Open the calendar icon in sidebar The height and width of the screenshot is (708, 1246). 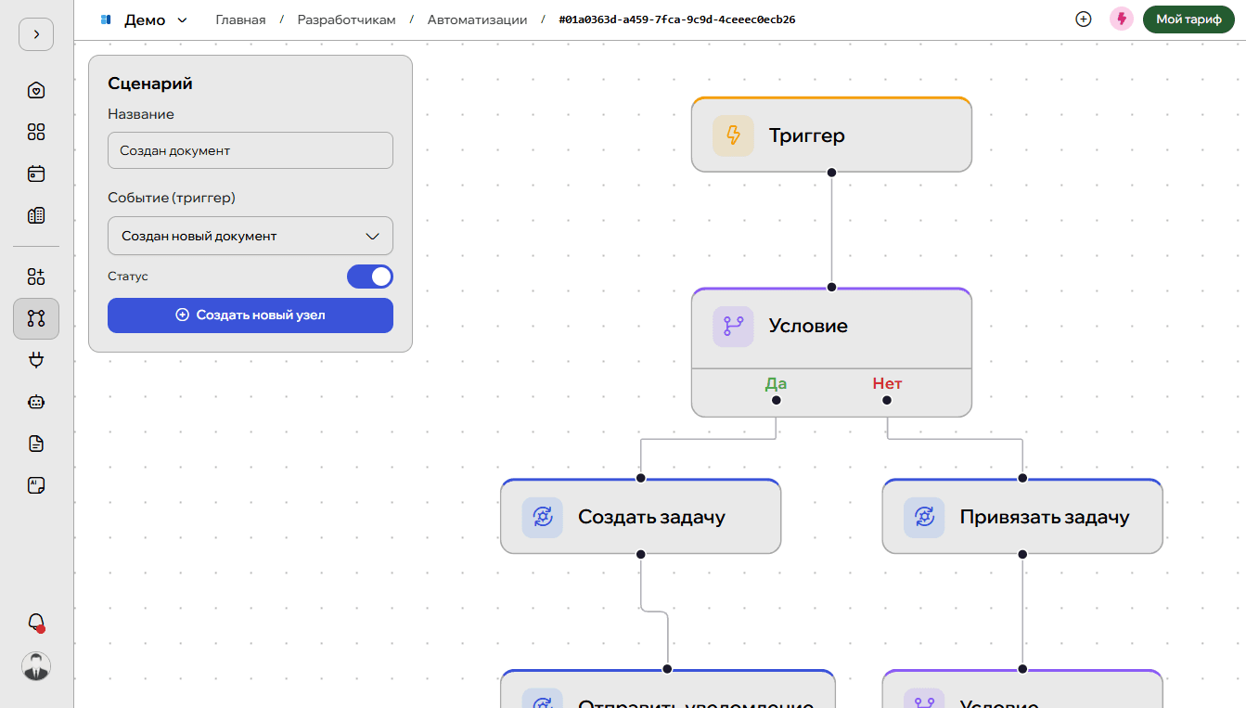click(36, 174)
